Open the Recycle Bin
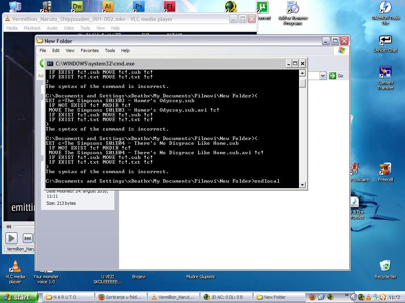The image size is (405, 303). tap(385, 269)
